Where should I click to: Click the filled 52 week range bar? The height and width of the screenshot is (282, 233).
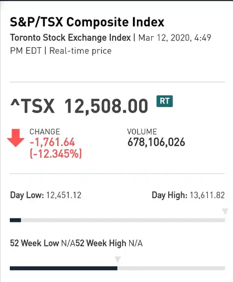[64, 268]
